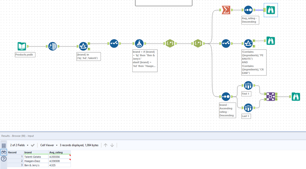Click the ingredients Filter tool icon
This screenshot has height=169, width=306.
click(x=248, y=43)
